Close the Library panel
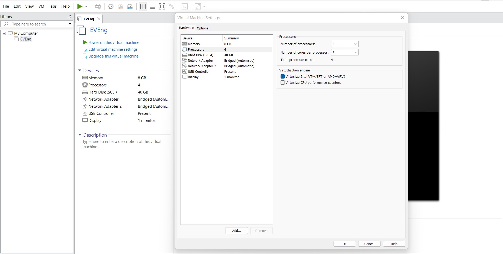This screenshot has height=254, width=503. [70, 17]
